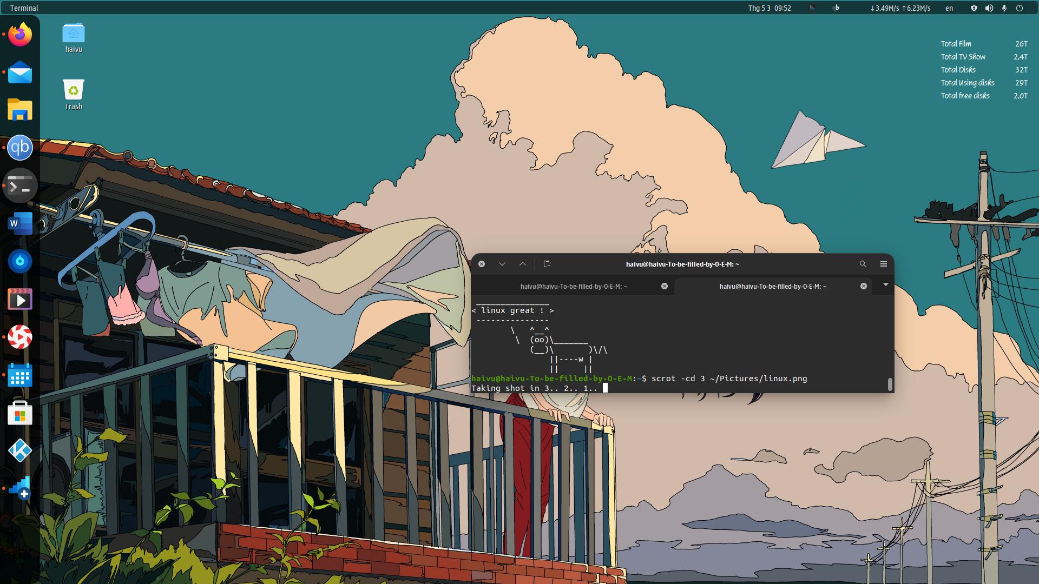
Task: Click the terminal vertical scrollbar
Action: click(890, 384)
